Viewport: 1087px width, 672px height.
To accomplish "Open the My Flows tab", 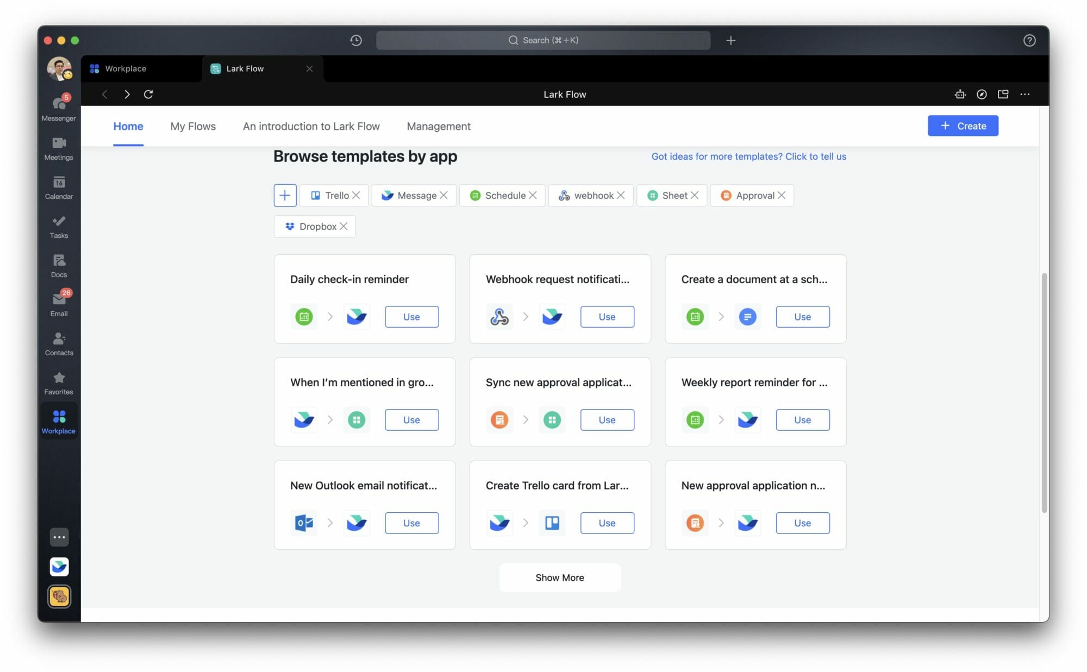I will (193, 126).
